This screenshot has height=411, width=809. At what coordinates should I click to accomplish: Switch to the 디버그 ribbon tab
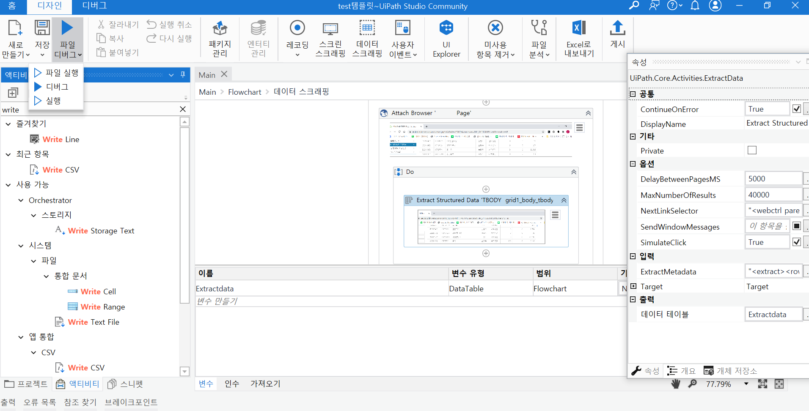94,6
